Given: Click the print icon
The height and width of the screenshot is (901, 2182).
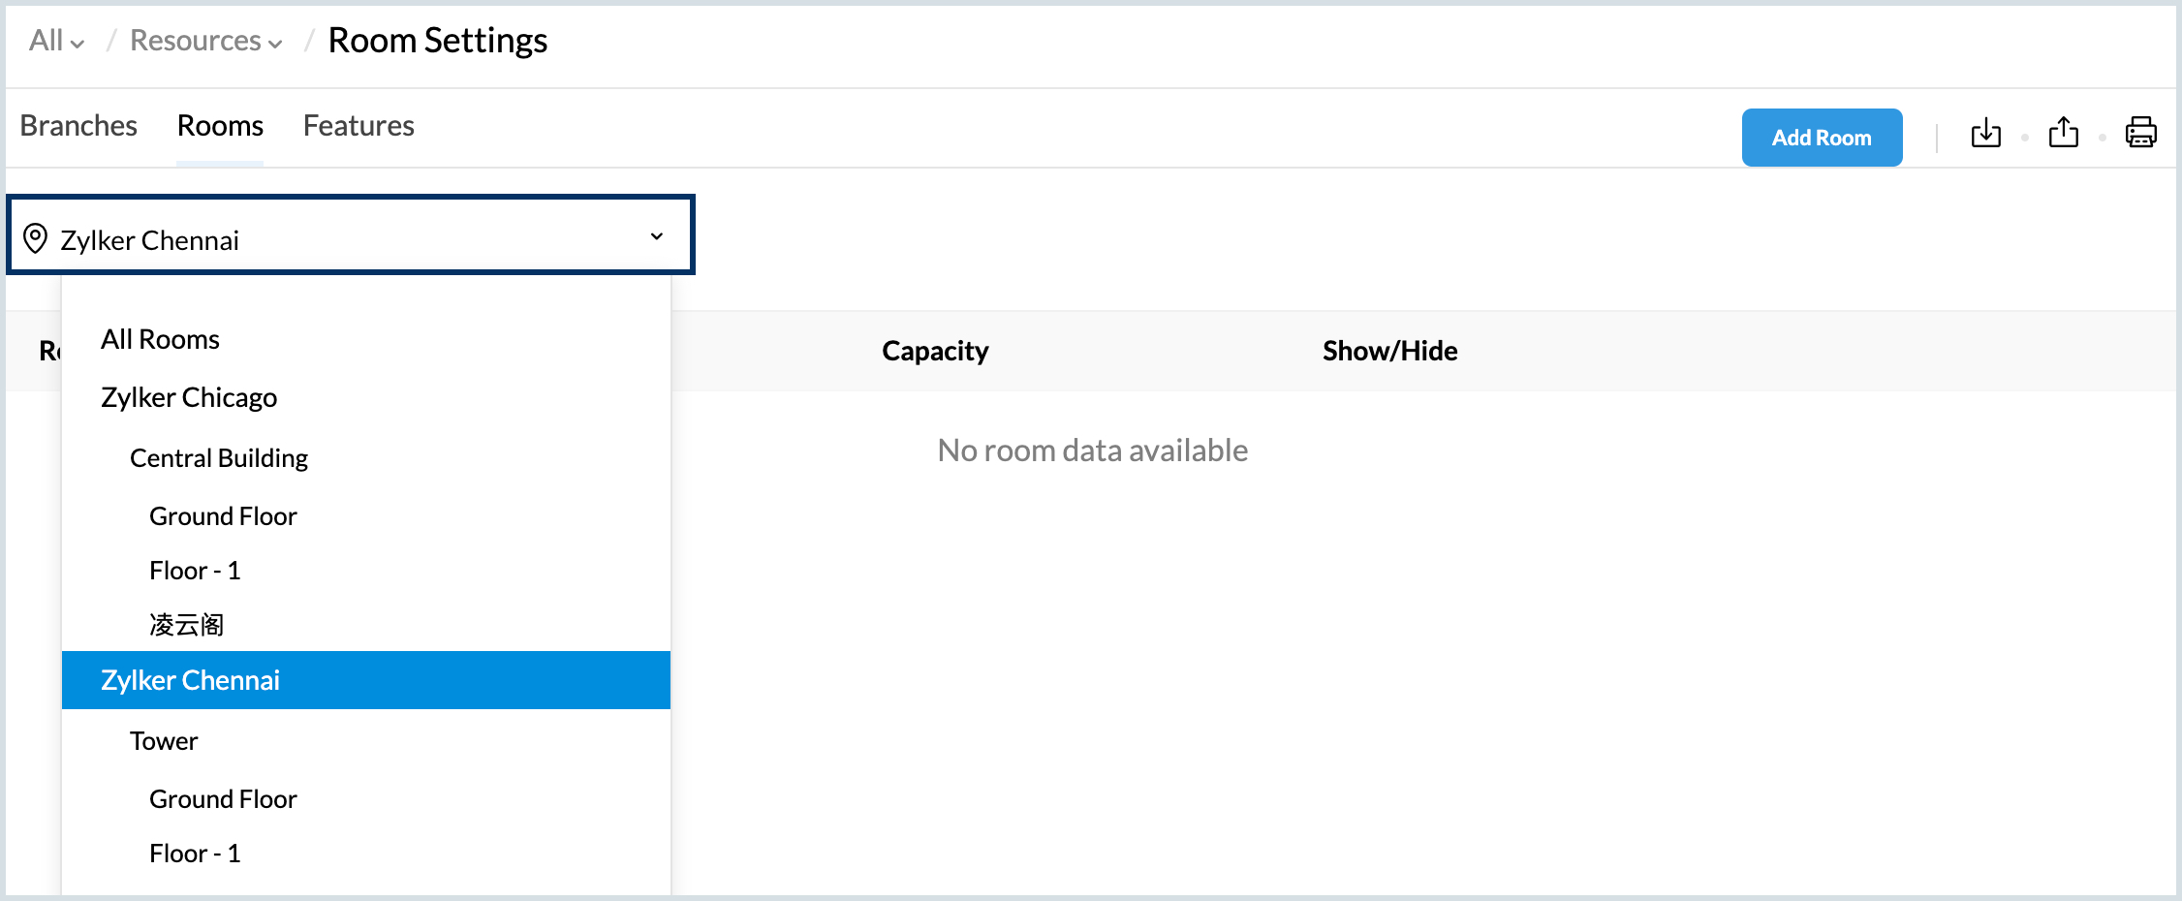Looking at the screenshot, I should [2140, 133].
